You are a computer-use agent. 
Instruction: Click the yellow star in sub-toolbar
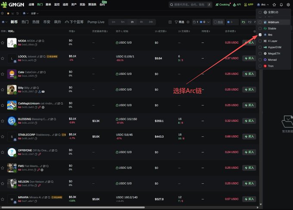click(8, 13)
